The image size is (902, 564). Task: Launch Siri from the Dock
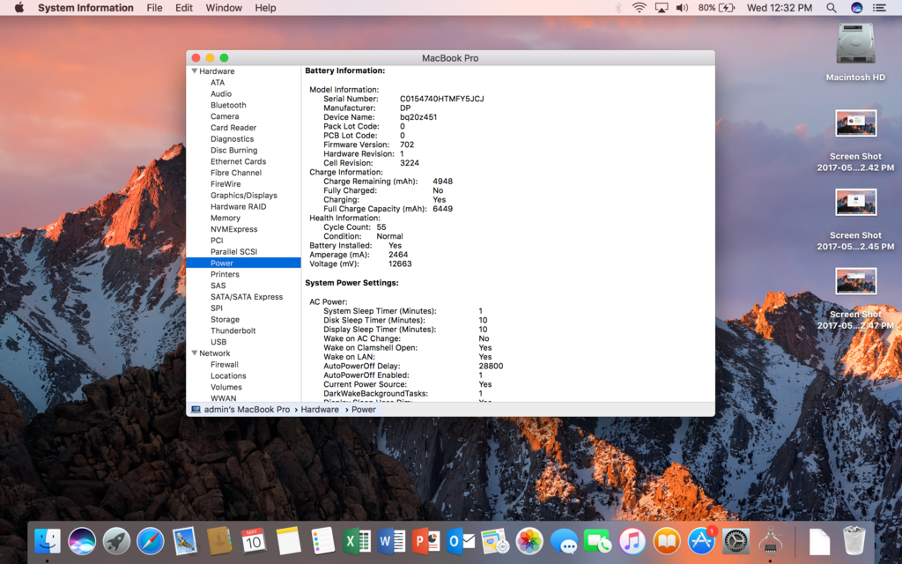(82, 541)
